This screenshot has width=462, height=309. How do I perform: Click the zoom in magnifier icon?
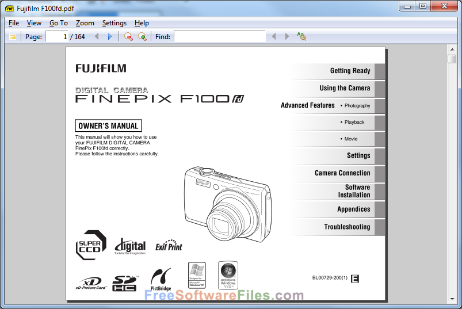click(142, 36)
